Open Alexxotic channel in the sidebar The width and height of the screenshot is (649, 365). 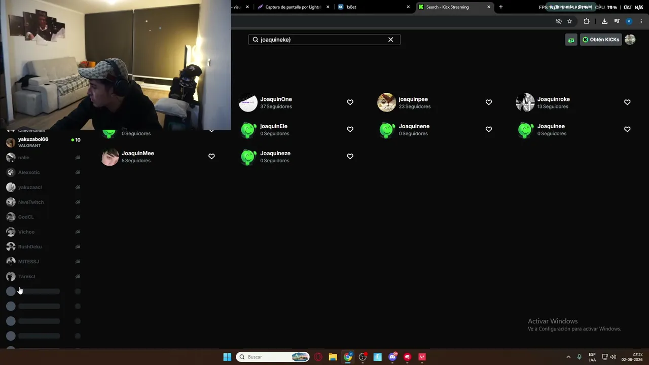(43, 172)
